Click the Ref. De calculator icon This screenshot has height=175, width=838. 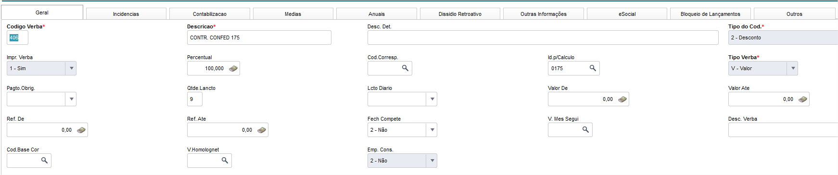click(81, 130)
